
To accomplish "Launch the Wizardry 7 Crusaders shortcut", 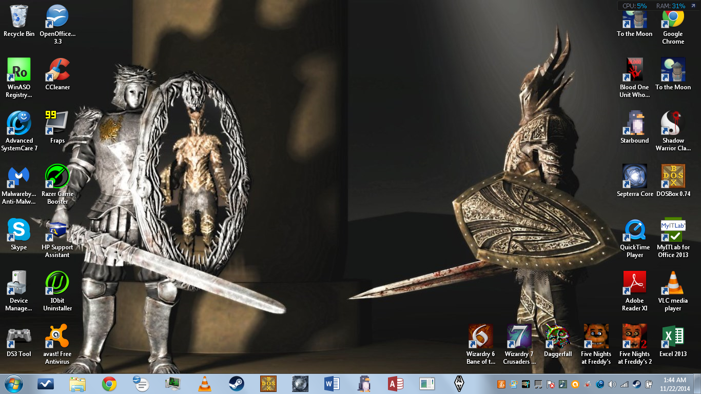I will (x=519, y=344).
